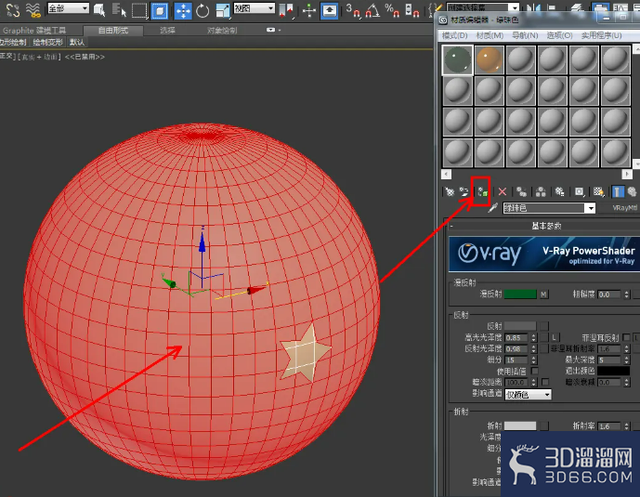Open the Graphite 建模工具 tab

pyautogui.click(x=34, y=31)
